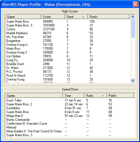This screenshot has height=142, width=140.
Task: Click the High Scores scroll down arrow
Action: (133, 81)
